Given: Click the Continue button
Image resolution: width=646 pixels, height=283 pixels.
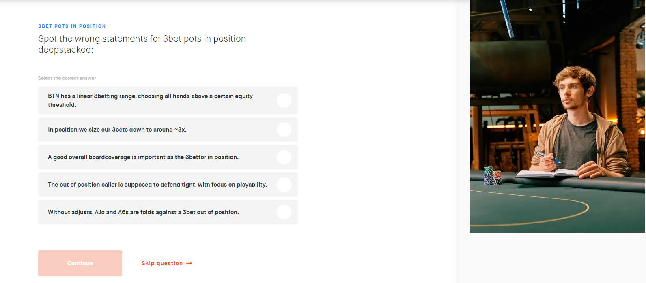Looking at the screenshot, I should click(80, 263).
